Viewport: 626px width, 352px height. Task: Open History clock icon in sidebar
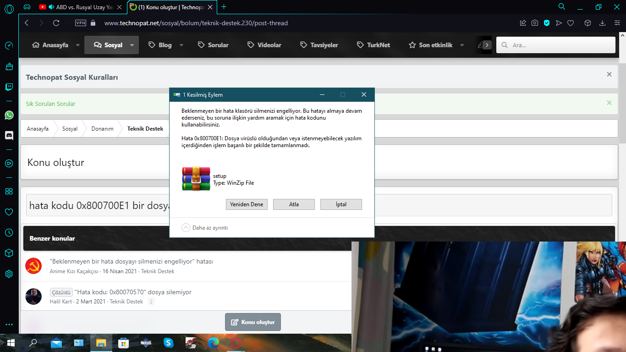point(9,233)
